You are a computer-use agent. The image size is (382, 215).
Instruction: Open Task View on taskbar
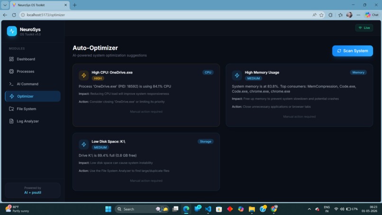(x=175, y=209)
